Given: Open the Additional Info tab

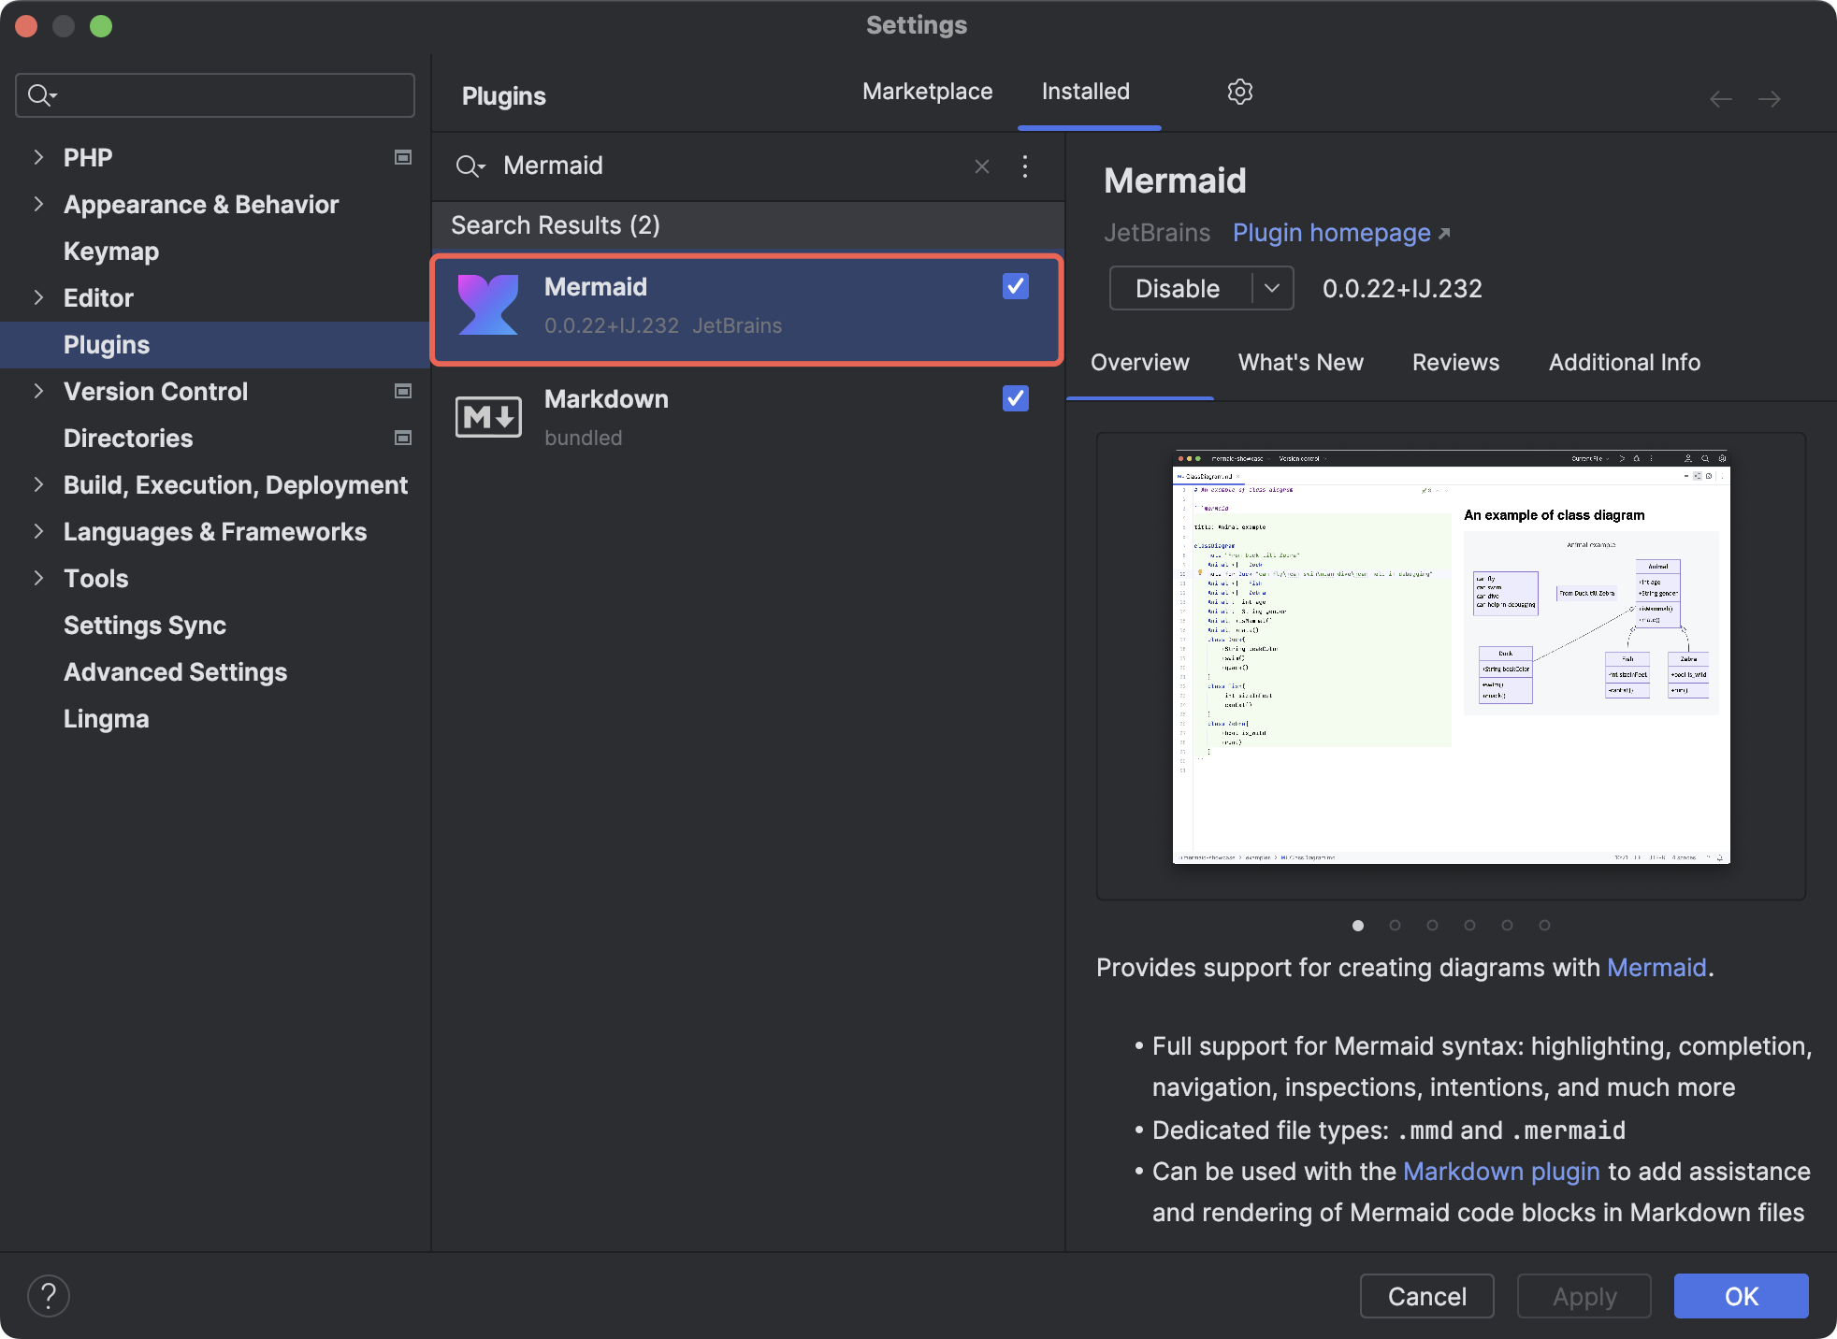Looking at the screenshot, I should click(1625, 363).
